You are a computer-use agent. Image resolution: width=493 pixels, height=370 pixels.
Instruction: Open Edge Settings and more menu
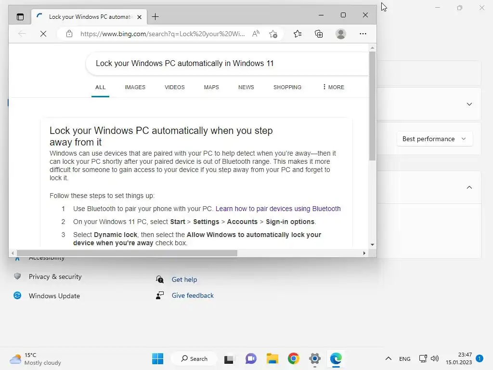pyautogui.click(x=363, y=34)
